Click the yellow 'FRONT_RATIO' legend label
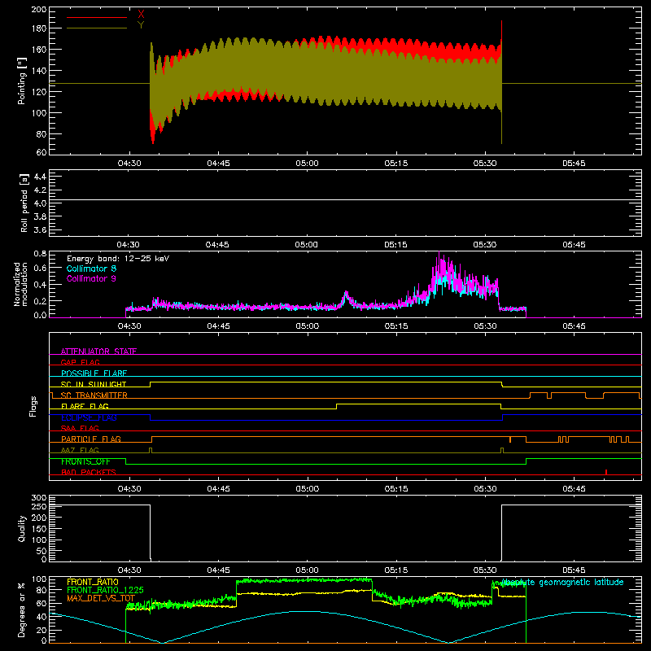The height and width of the screenshot is (651, 651). coord(93,582)
